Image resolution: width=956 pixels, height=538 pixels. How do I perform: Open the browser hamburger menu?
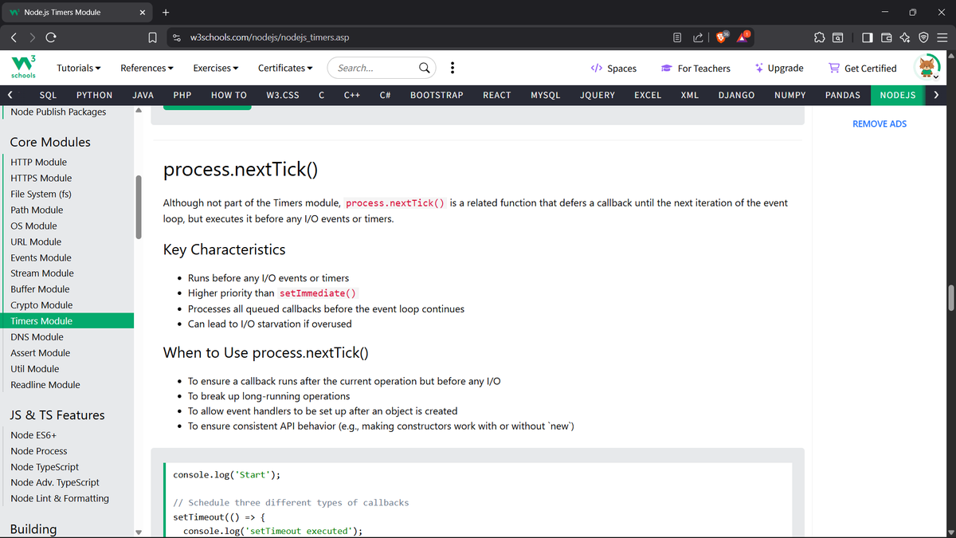point(942,37)
